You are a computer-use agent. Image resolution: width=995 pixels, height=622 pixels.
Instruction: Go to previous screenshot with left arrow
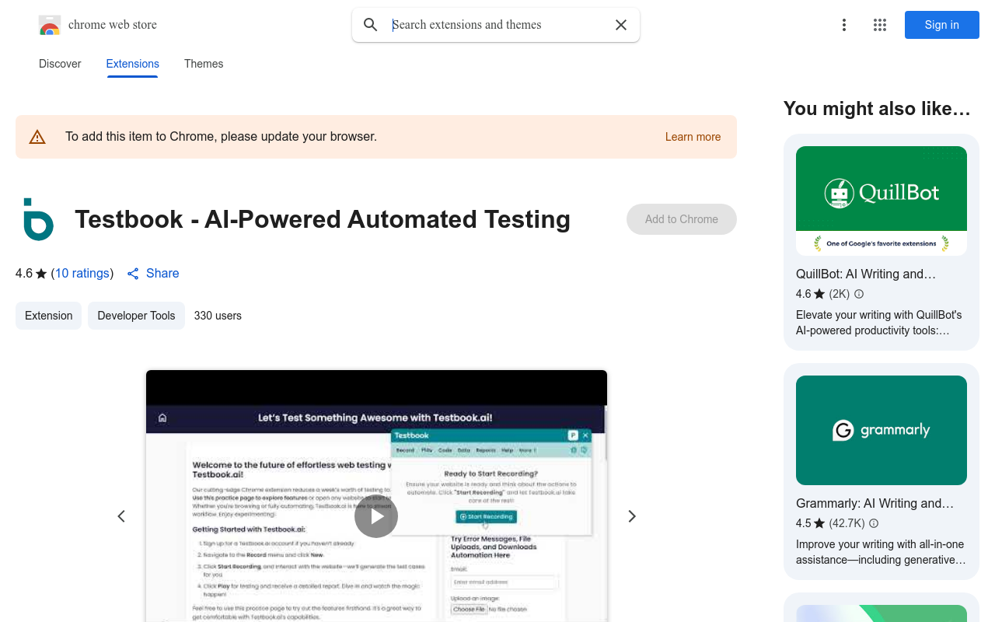pyautogui.click(x=121, y=516)
